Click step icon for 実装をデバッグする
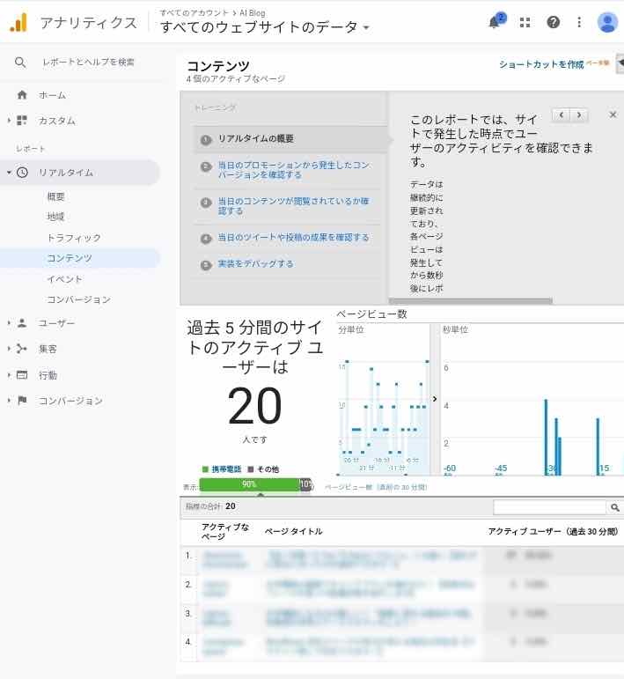The height and width of the screenshot is (679, 624). coord(206,264)
